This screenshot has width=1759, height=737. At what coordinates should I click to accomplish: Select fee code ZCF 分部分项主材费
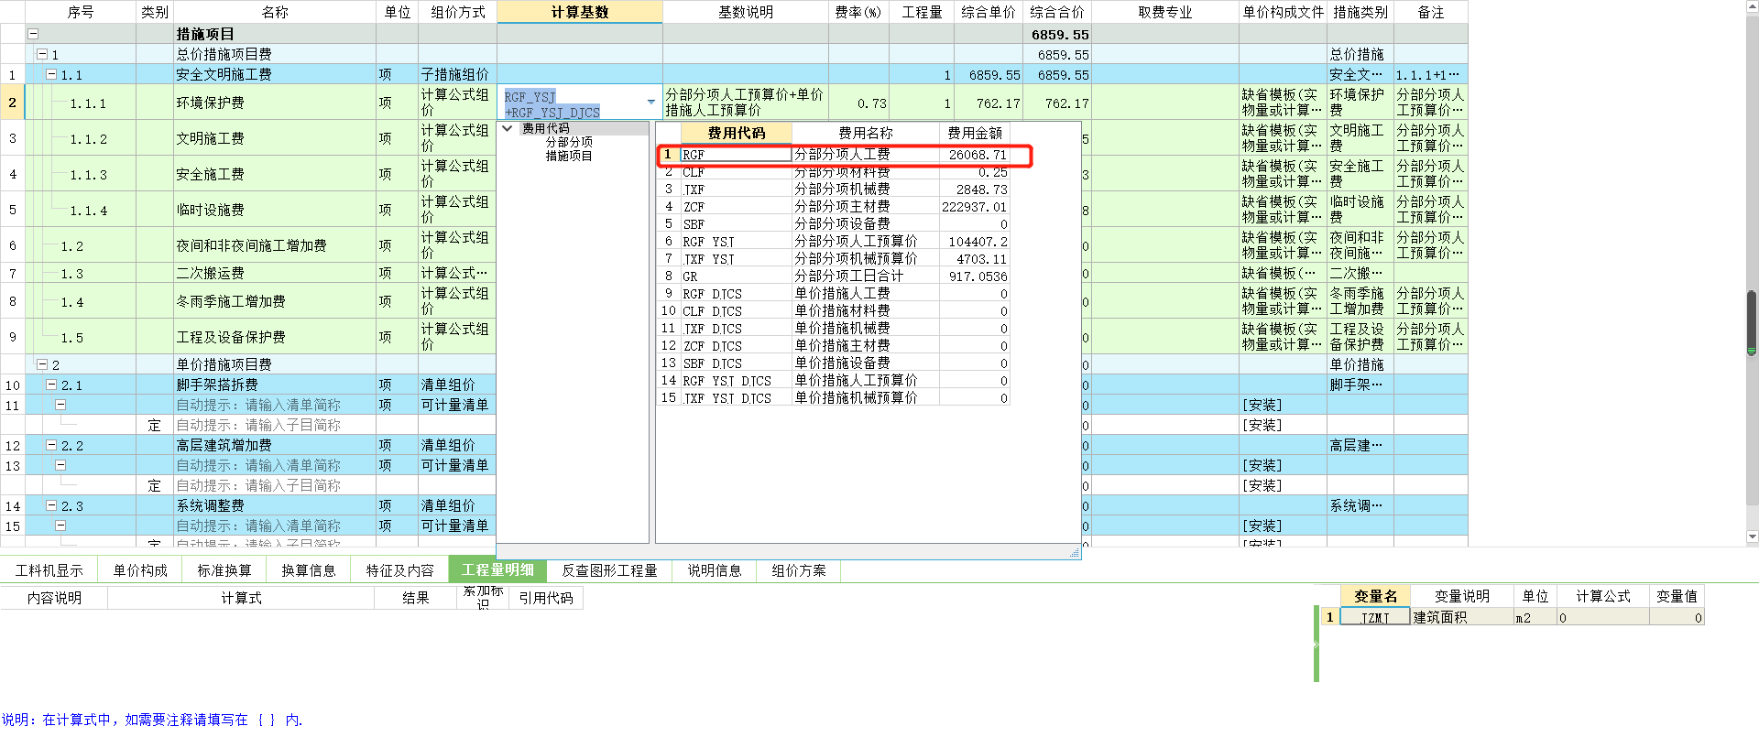point(834,207)
